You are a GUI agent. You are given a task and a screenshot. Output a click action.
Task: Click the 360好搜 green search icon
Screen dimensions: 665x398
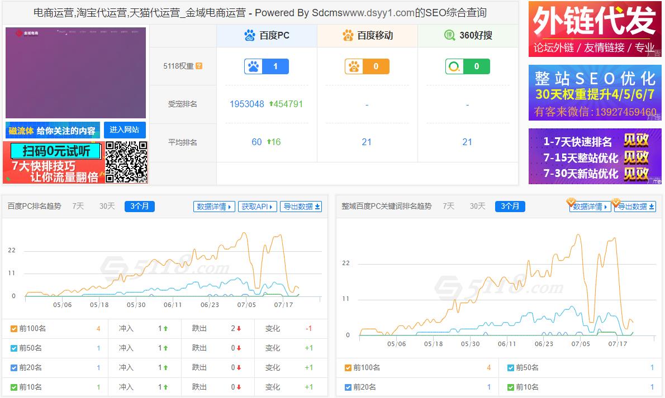tap(449, 35)
